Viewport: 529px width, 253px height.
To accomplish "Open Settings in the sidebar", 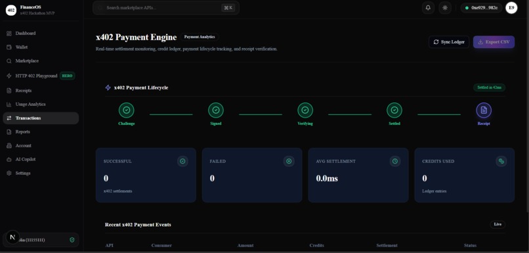I will (41, 173).
